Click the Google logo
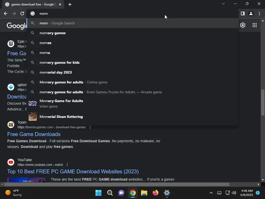This screenshot has width=265, height=199. pos(17,26)
